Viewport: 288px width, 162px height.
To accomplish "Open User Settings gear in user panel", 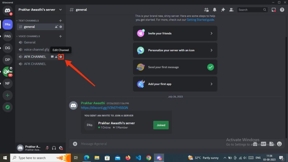I will coord(61,148).
